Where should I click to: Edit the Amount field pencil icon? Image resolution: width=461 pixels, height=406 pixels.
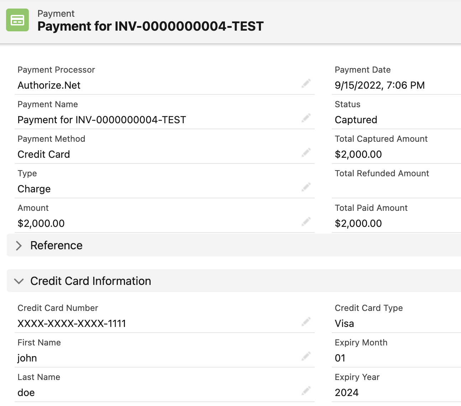[306, 222]
